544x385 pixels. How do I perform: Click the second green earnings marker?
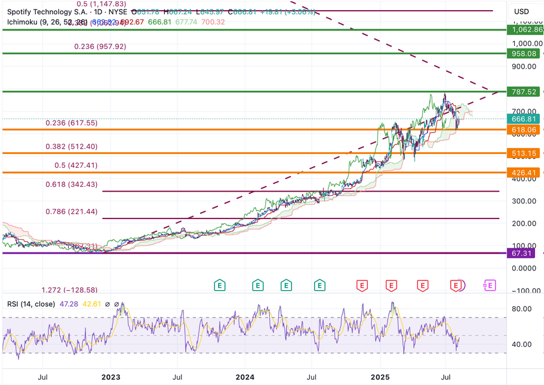[x=257, y=286]
